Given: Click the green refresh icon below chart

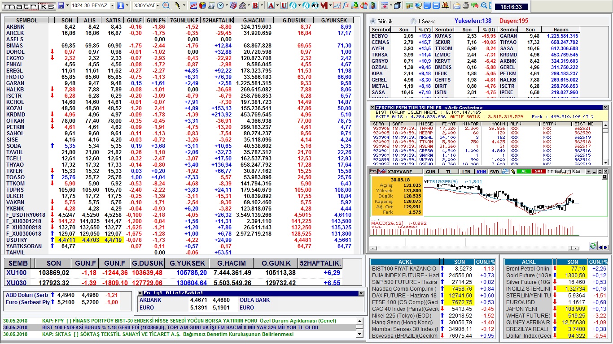Looking at the screenshot, I should (593, 246).
